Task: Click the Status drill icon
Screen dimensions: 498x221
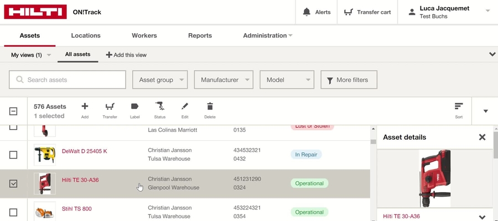Action: 160,106
